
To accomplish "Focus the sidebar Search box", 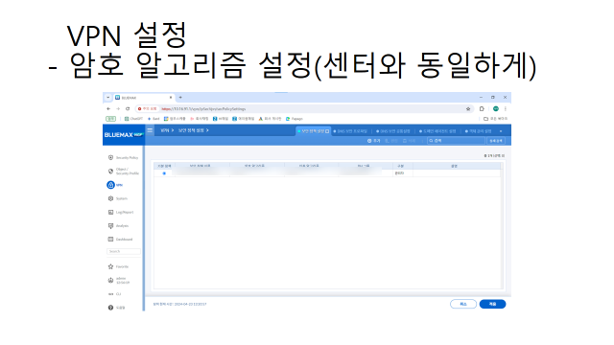I will pos(124,251).
